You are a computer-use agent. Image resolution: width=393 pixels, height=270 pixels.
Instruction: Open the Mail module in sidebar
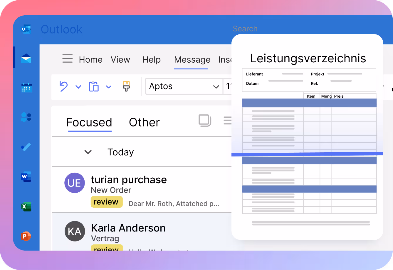pyautogui.click(x=26, y=58)
